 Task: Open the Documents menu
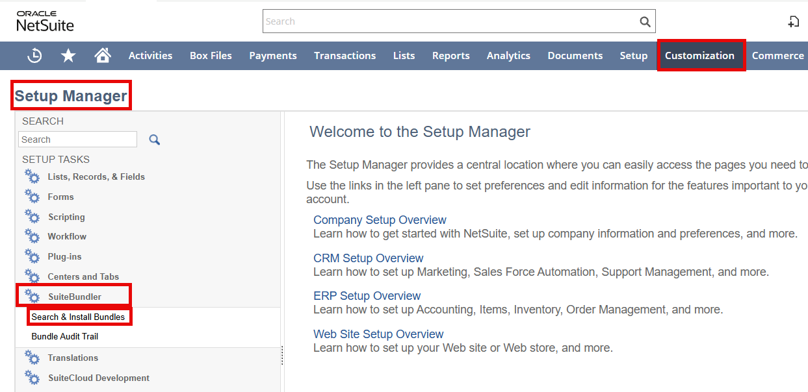pos(575,56)
